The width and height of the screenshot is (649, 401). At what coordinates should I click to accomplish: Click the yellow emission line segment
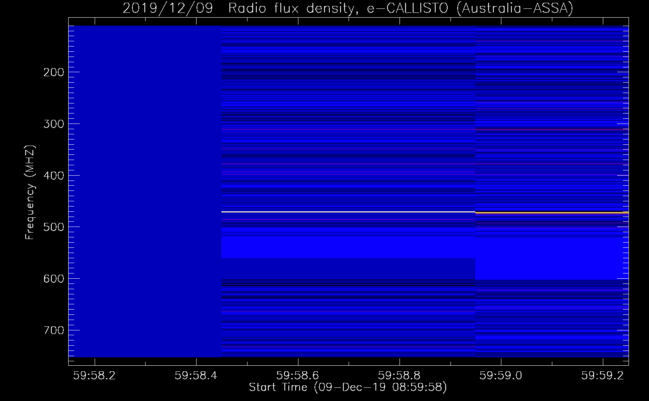tap(552, 213)
